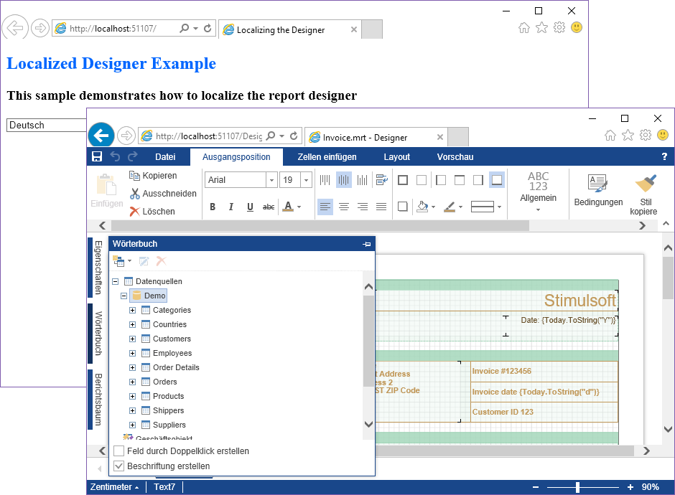Center align text horizontally

(x=344, y=207)
